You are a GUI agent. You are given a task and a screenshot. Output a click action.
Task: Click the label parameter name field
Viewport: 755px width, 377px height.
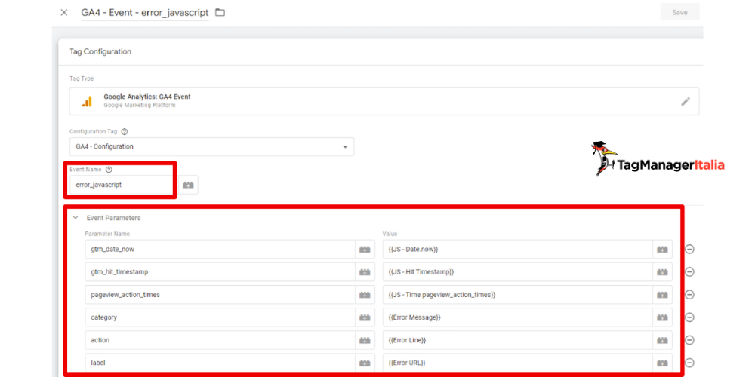pos(220,363)
